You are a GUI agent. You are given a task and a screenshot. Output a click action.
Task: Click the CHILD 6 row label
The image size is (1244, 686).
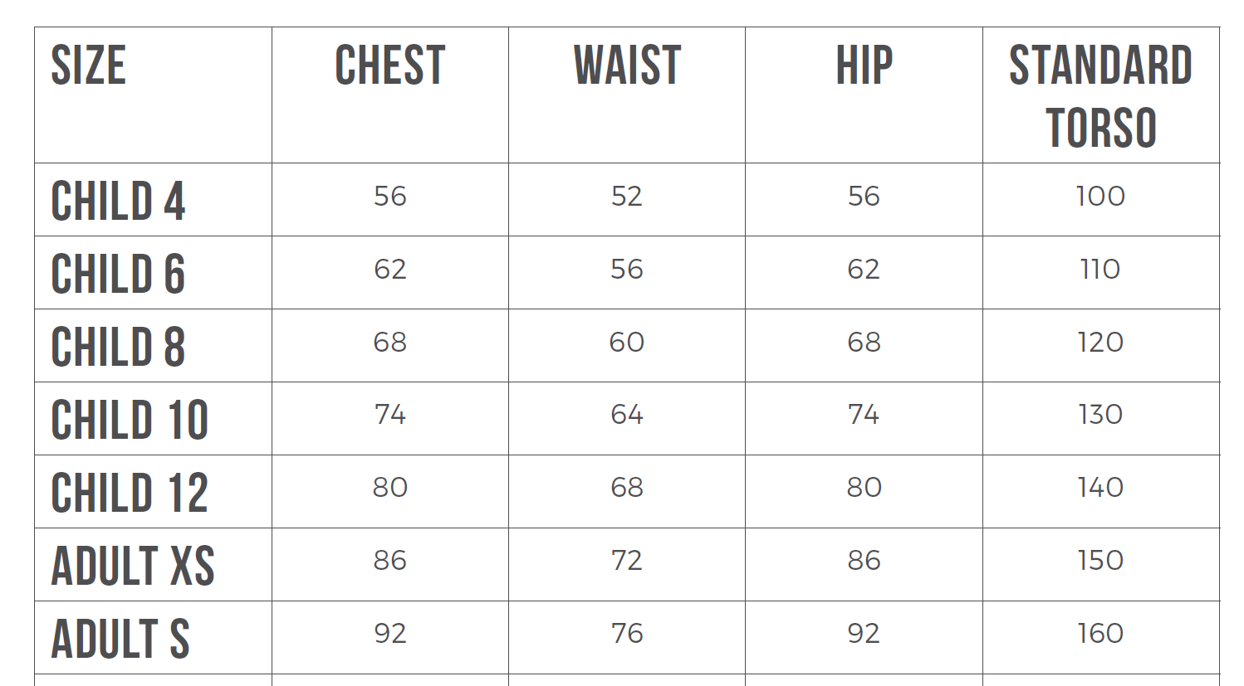[x=118, y=275]
